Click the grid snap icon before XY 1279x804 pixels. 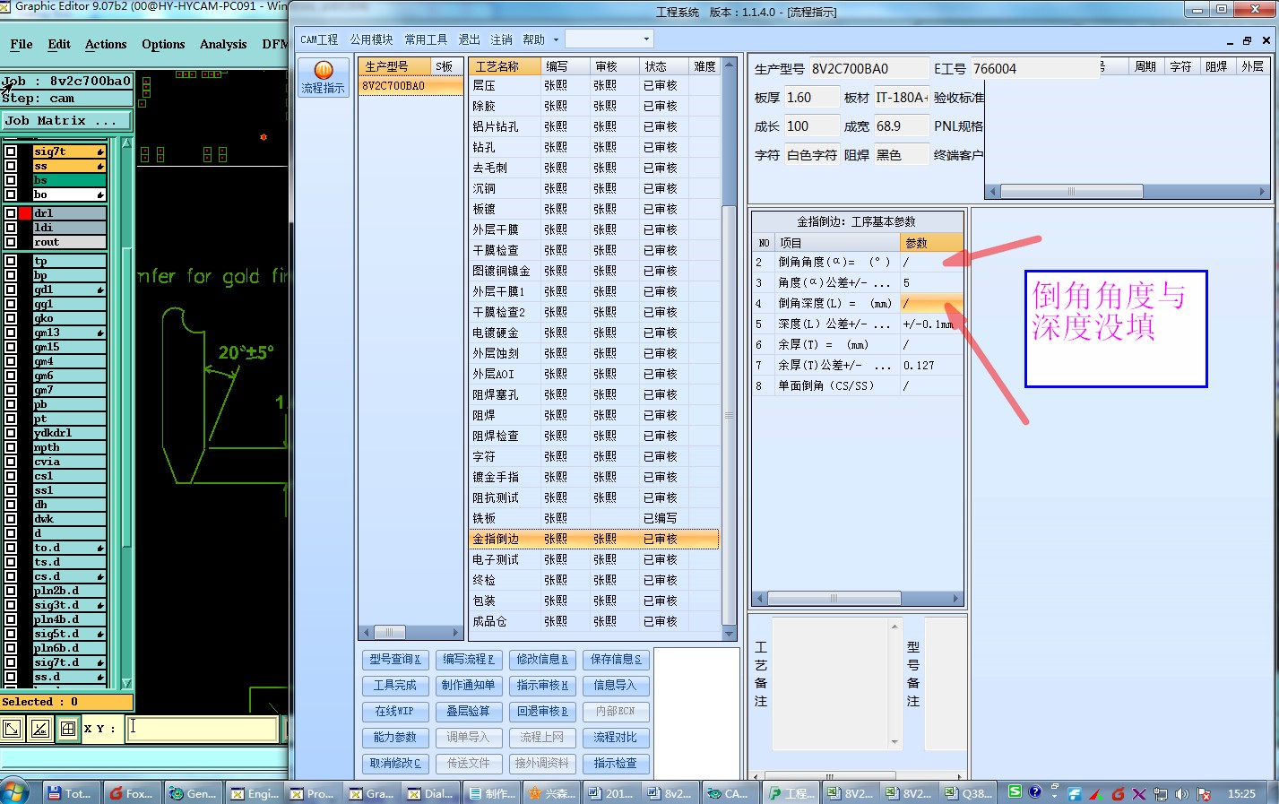tap(68, 729)
